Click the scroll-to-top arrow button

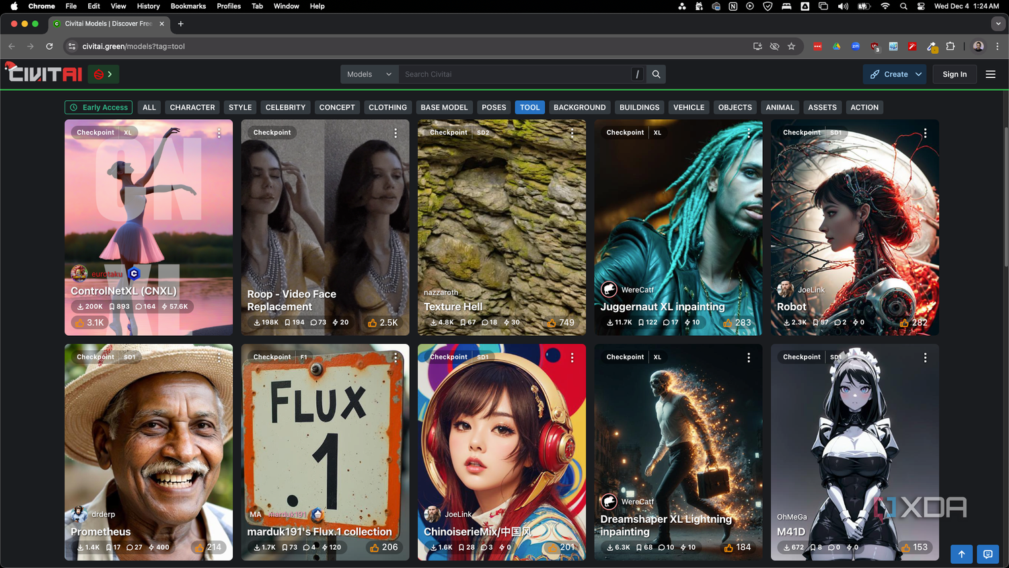click(961, 554)
